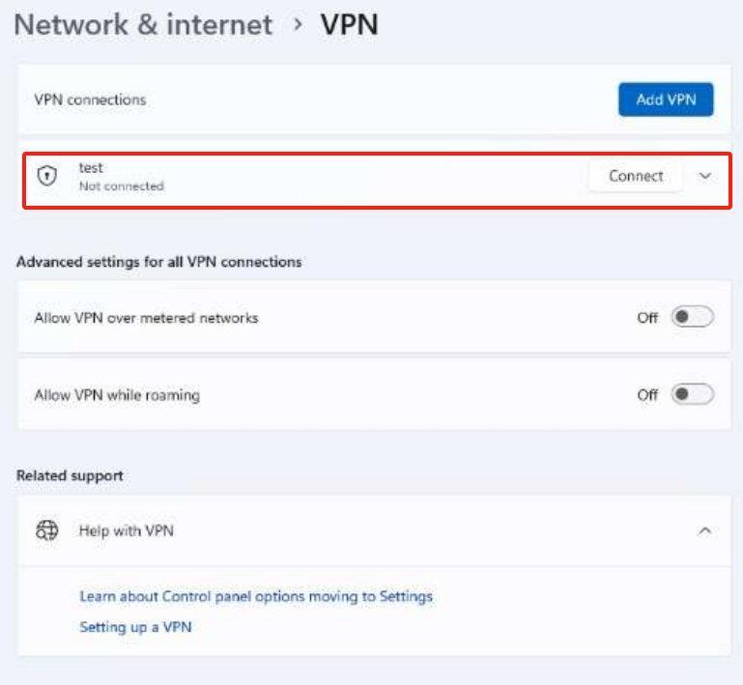Click Advanced settings for all VPN connections heading

158,262
